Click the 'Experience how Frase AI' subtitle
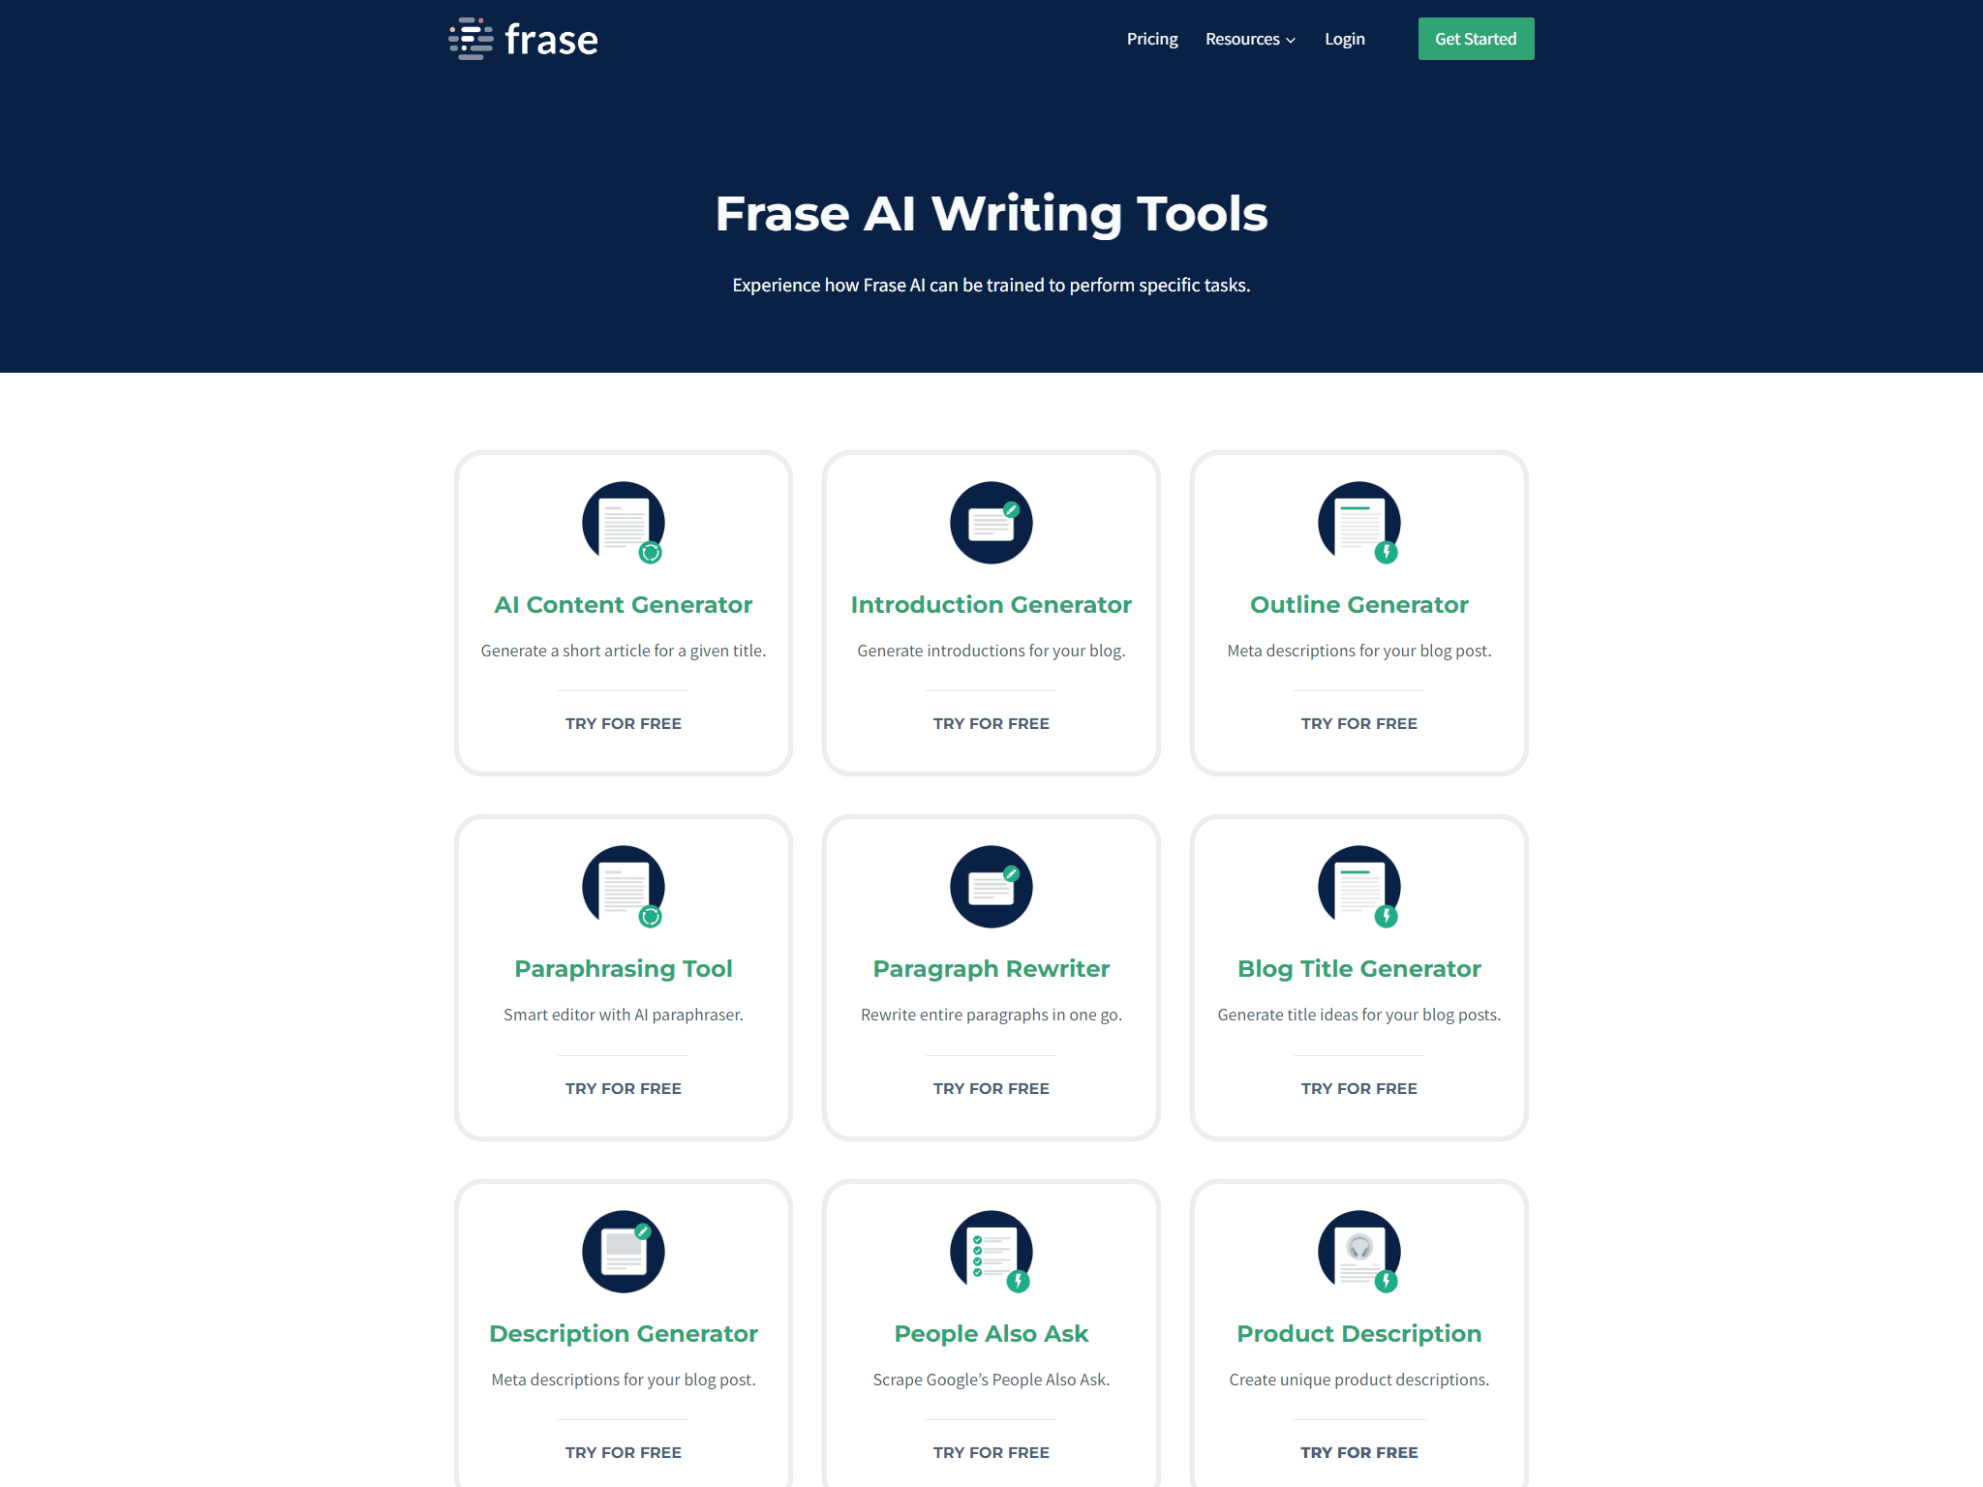1983x1487 pixels. click(x=991, y=286)
